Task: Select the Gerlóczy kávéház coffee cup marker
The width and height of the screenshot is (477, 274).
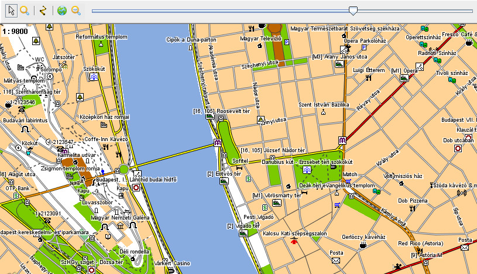Action: pyautogui.click(x=363, y=246)
